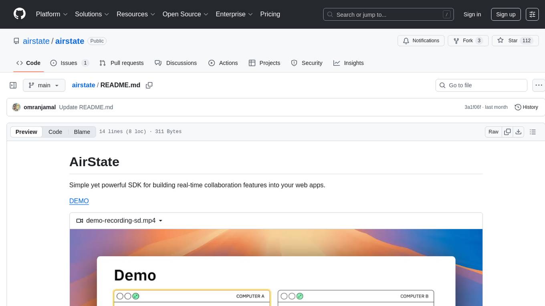Open the Raw file view
545x306 pixels.
point(493,132)
